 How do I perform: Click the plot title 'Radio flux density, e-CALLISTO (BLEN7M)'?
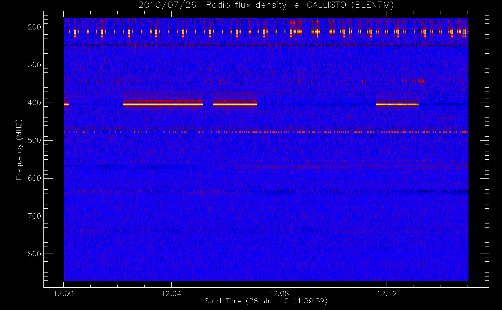click(x=300, y=5)
